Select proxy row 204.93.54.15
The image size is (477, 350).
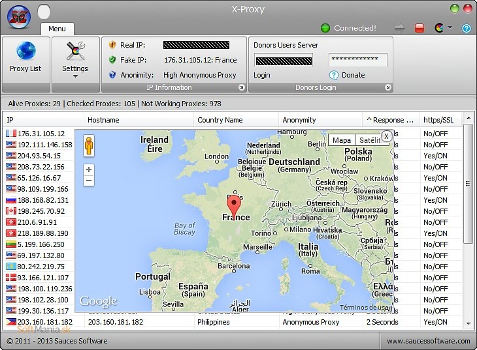coord(39,156)
